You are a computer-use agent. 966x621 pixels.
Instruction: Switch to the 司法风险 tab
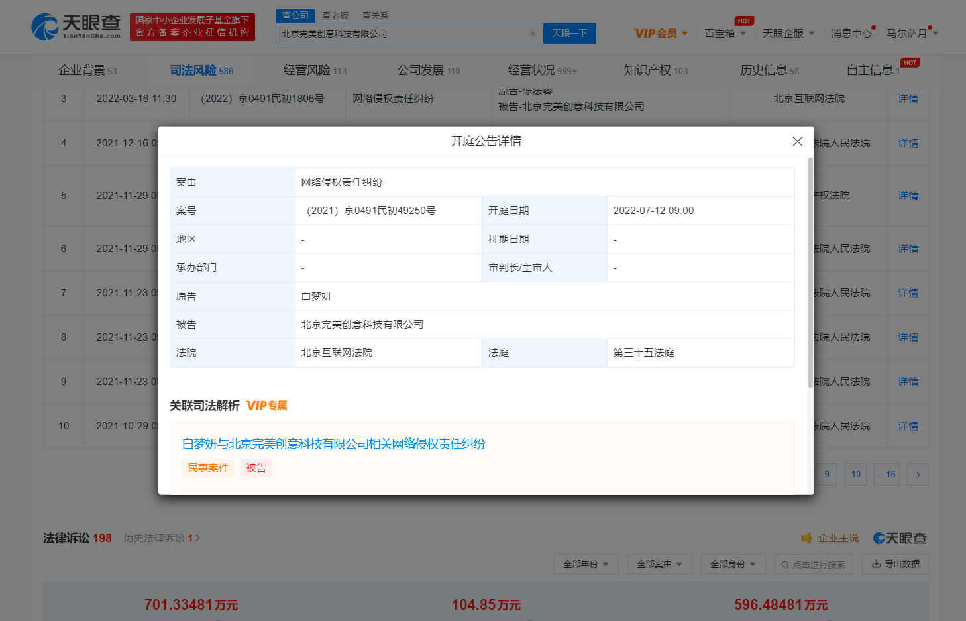(201, 70)
